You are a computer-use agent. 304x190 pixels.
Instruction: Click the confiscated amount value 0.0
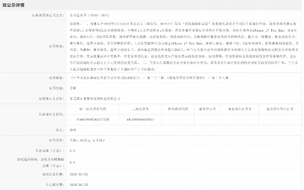coord(72,163)
